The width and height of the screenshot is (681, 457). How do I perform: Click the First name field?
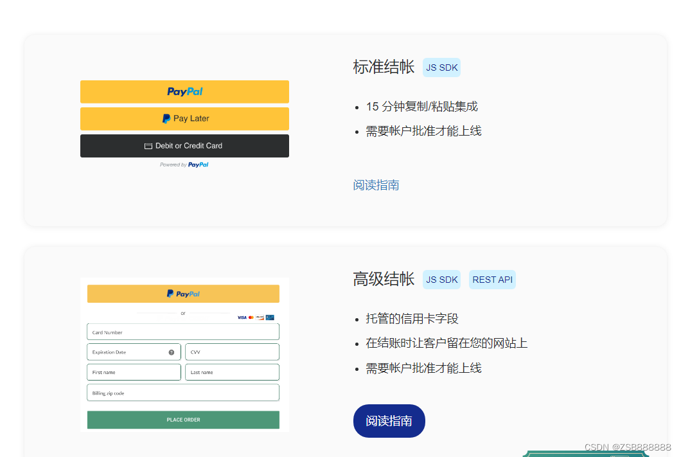tap(134, 372)
